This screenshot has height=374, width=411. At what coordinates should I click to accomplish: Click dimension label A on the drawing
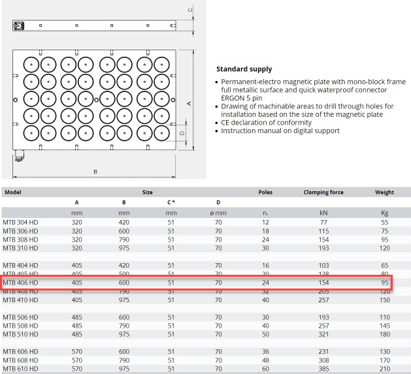[189, 103]
